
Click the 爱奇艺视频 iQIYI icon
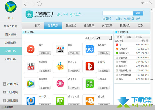point(60,100)
